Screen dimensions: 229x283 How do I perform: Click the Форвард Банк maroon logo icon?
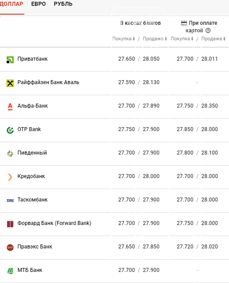pos(10,224)
